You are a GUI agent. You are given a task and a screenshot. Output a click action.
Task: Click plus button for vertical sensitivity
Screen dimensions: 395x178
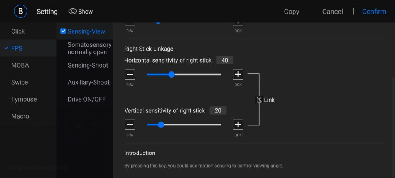238,125
